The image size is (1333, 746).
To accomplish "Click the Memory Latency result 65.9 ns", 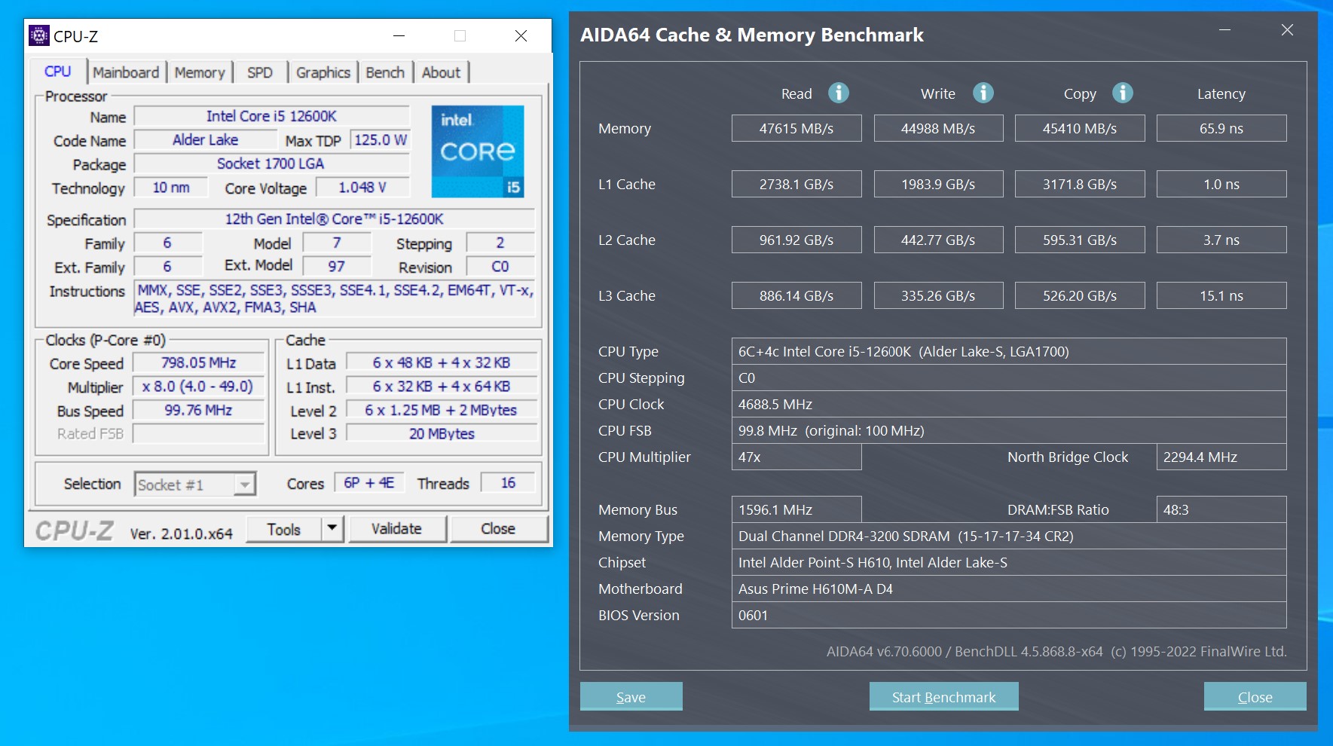I will coord(1221,128).
